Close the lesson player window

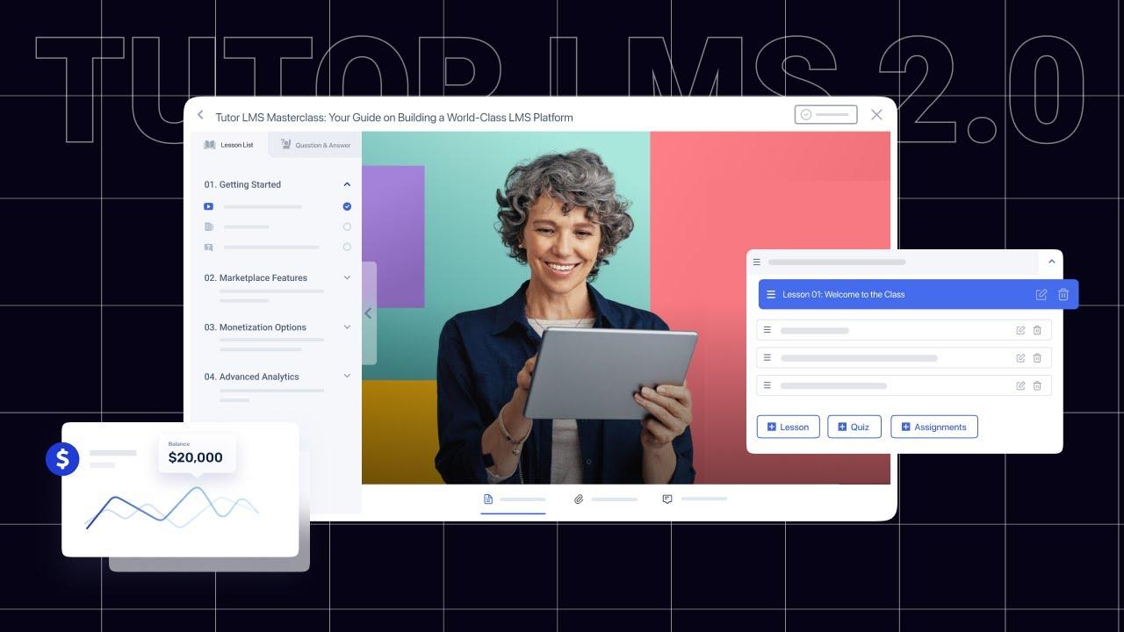point(876,115)
